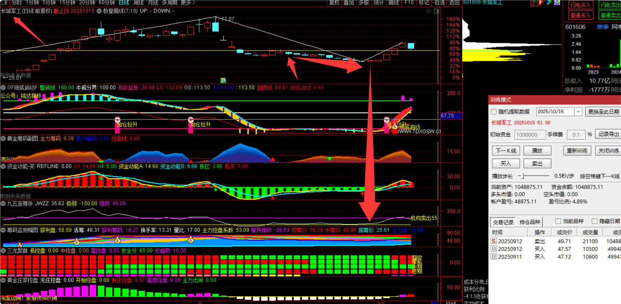The image size is (621, 304).
Task: Open the F10 information page
Action: tap(409, 3)
